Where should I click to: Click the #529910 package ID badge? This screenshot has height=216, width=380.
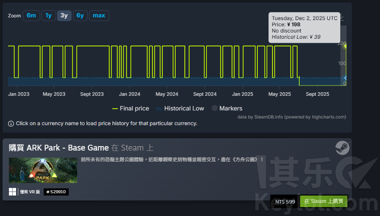[56, 192]
